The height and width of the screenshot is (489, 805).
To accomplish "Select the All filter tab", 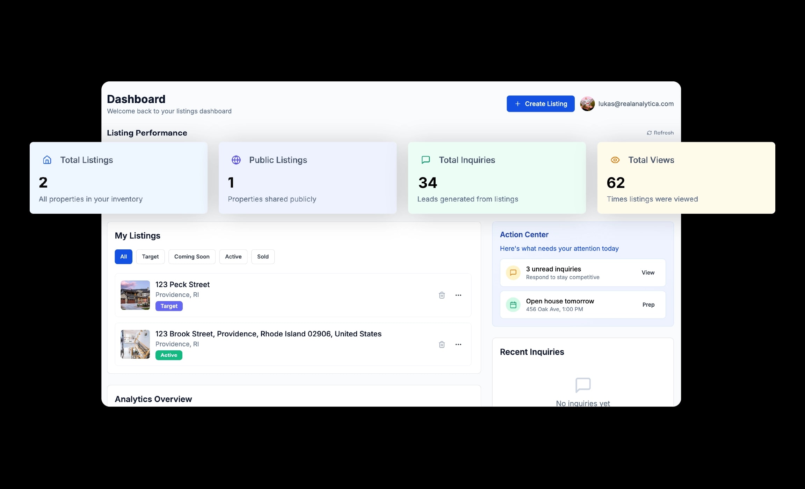I will 124,257.
